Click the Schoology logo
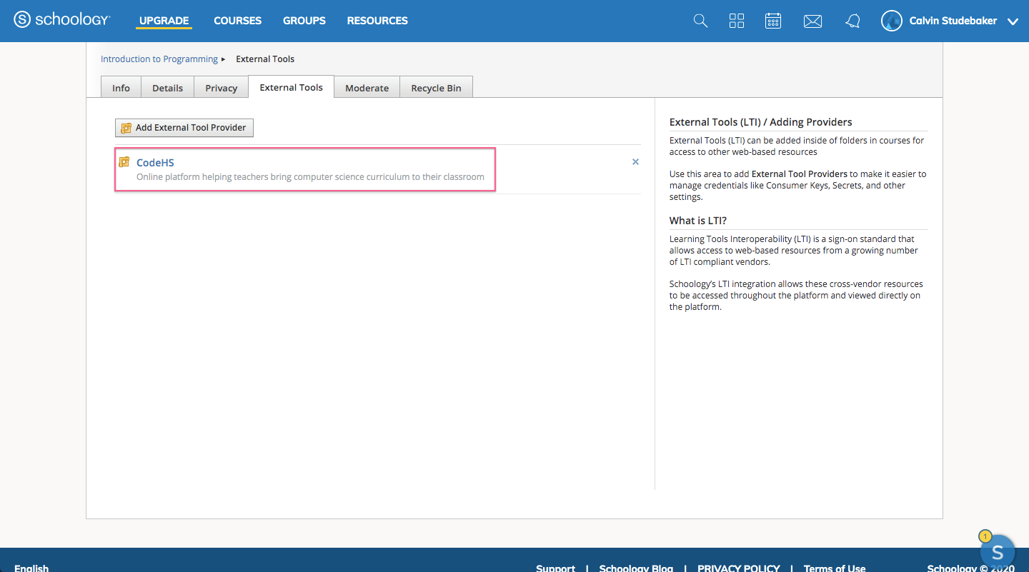Image resolution: width=1029 pixels, height=572 pixels. point(62,20)
